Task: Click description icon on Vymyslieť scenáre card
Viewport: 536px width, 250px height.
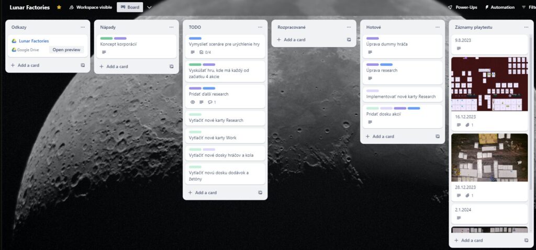Action: click(193, 52)
